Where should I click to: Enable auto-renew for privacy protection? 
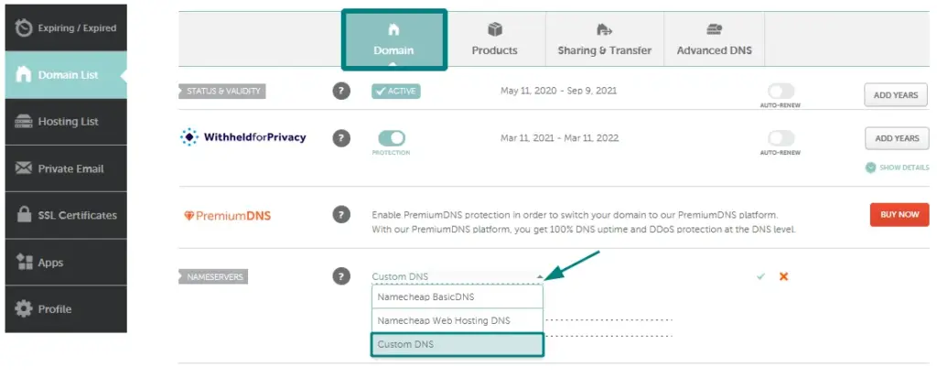[781, 138]
